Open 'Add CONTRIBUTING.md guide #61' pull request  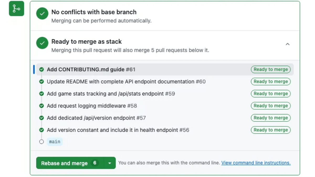(91, 69)
